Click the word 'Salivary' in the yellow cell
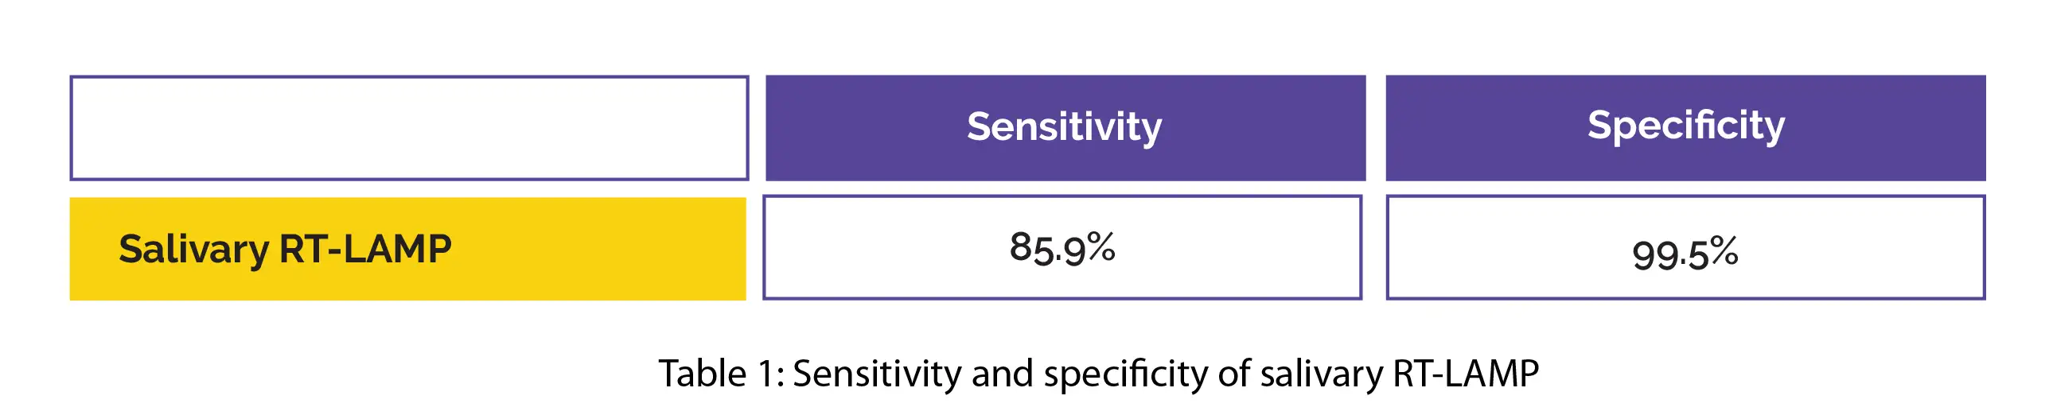Viewport: 2053px width, 415px height. click(193, 250)
